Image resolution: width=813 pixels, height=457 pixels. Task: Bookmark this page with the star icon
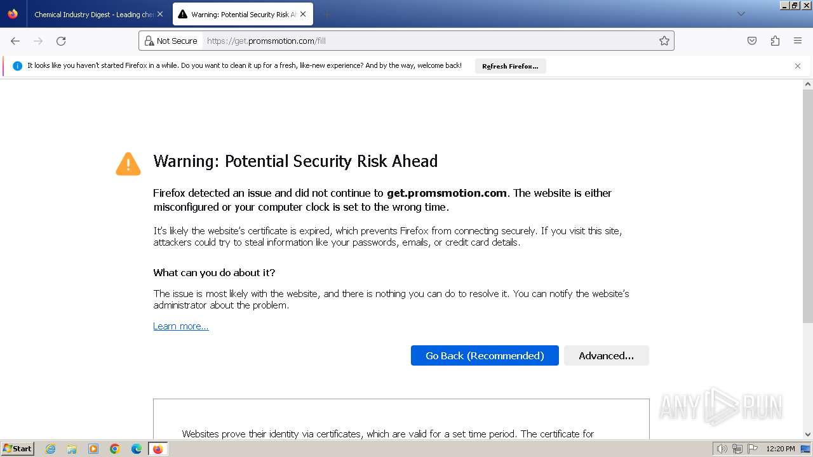(664, 41)
